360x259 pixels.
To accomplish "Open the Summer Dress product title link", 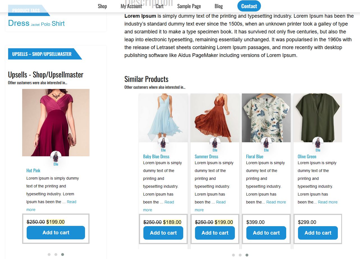I will coord(206,157).
